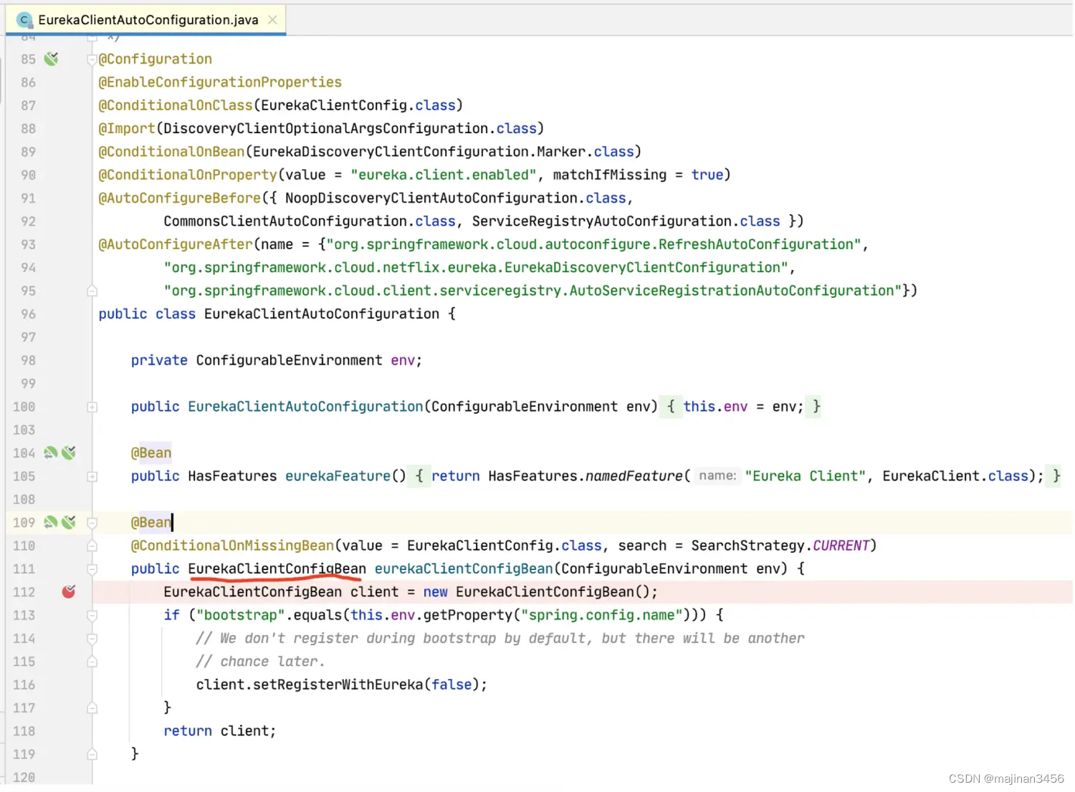Click line number 96 in the gutter
Image resolution: width=1075 pixels, height=792 pixels.
tap(28, 314)
